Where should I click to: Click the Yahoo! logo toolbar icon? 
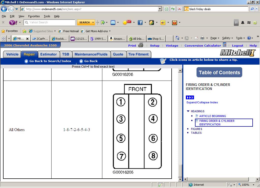pos(13,23)
